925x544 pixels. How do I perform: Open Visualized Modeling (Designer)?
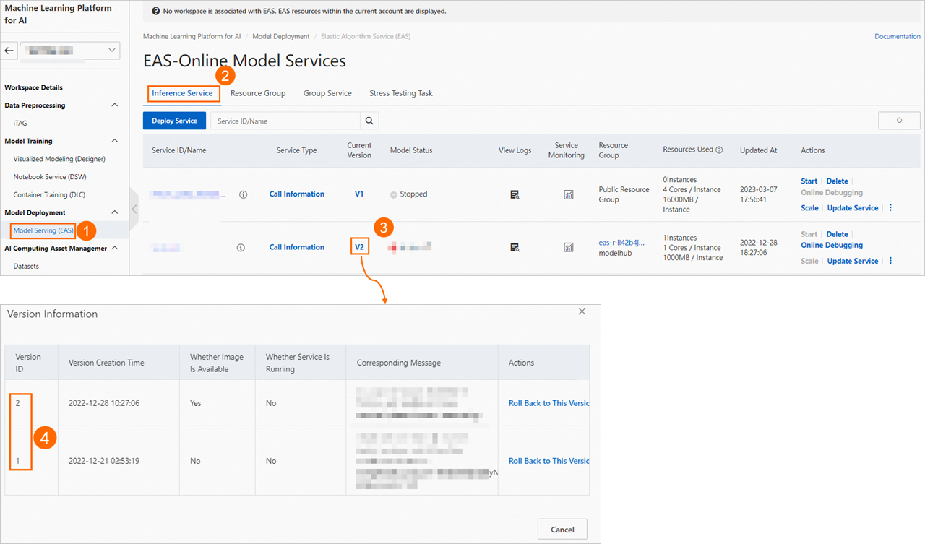point(59,159)
